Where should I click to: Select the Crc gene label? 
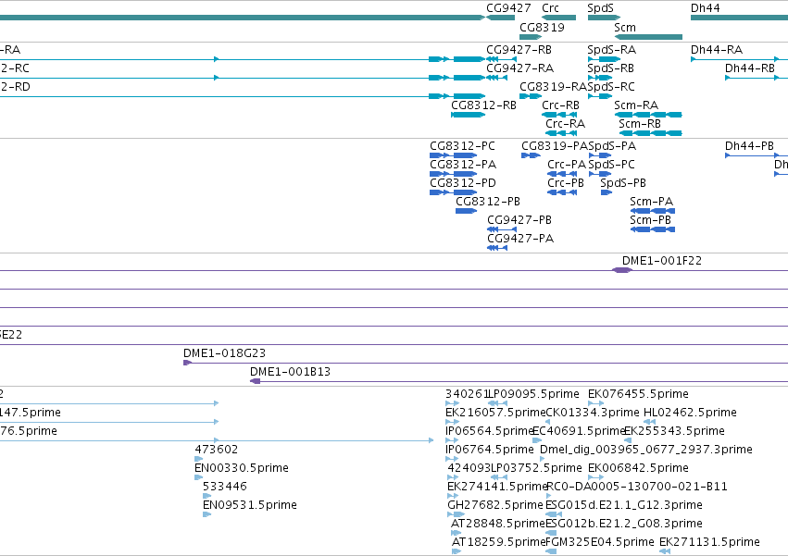[x=550, y=8]
